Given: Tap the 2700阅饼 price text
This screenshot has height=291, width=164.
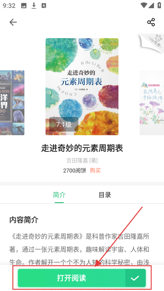Looking at the screenshot, I should point(75,170).
